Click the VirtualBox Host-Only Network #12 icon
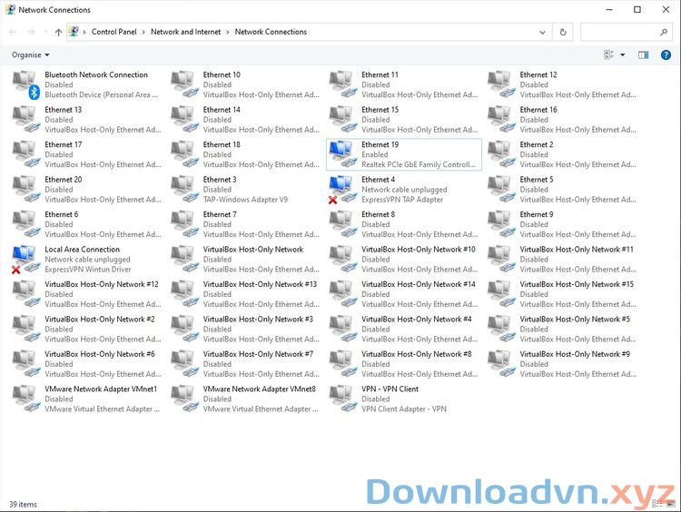Viewport: 681px width, 512px height. 26,294
